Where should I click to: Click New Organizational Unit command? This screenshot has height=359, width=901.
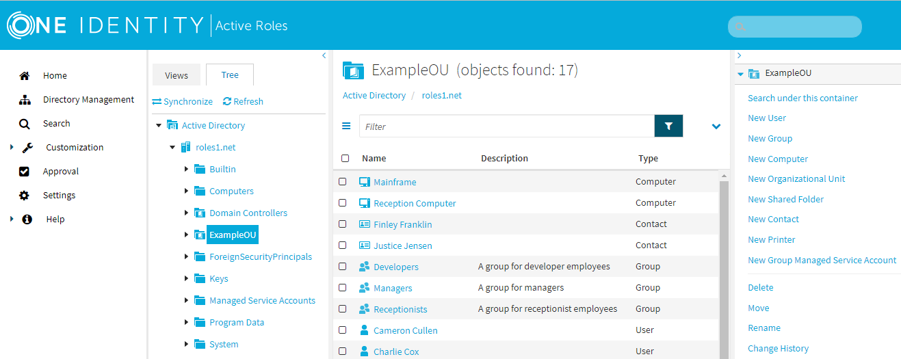pyautogui.click(x=796, y=179)
